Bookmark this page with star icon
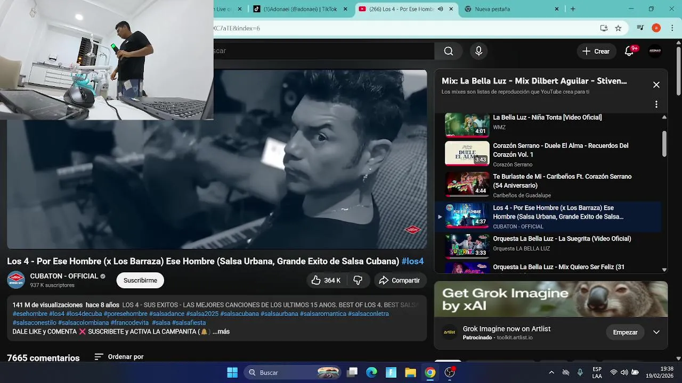This screenshot has height=383, width=682. point(618,28)
